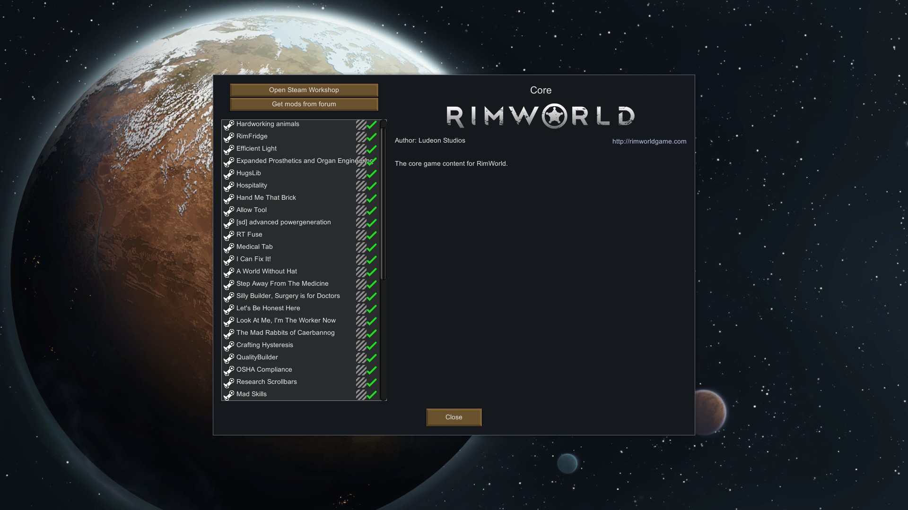The width and height of the screenshot is (908, 510).
Task: Click Steam icon beside Medical Tab
Action: (229, 247)
